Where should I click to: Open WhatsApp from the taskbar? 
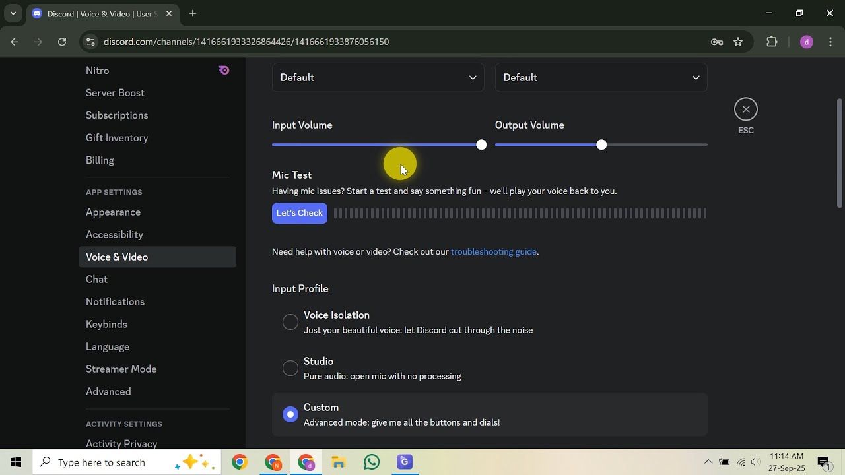372,462
